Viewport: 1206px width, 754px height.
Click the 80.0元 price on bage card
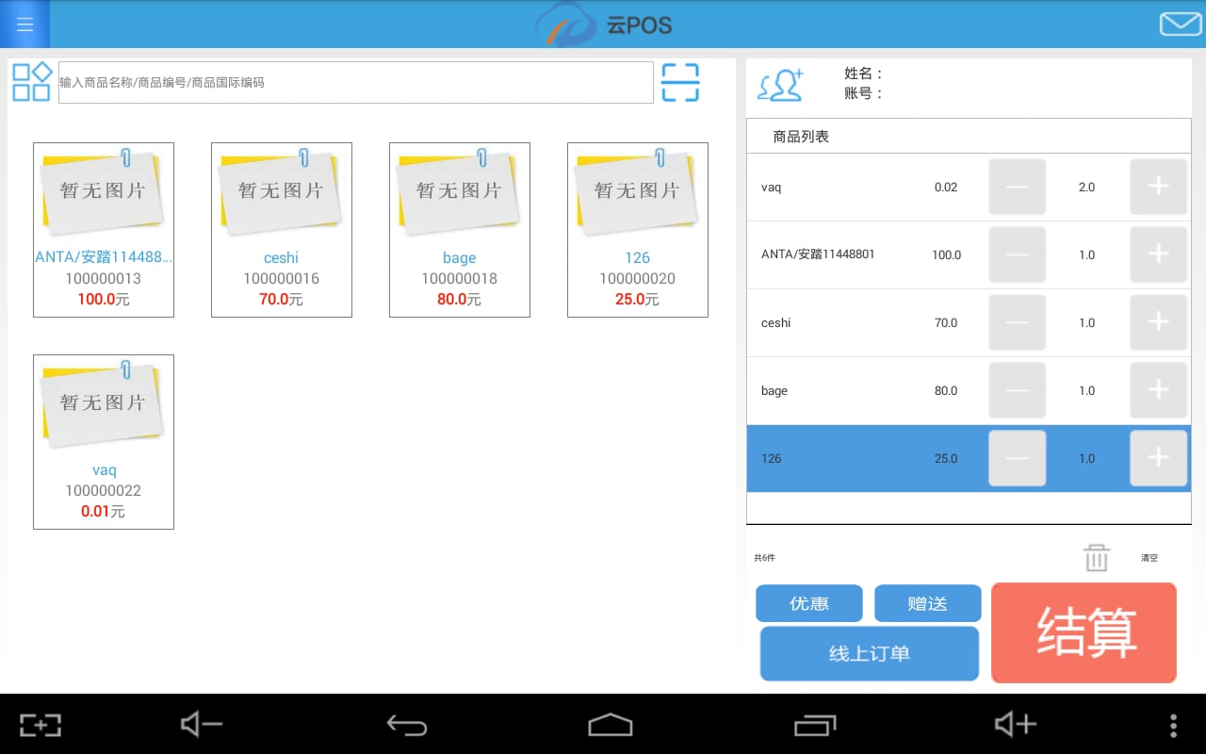pyautogui.click(x=460, y=300)
